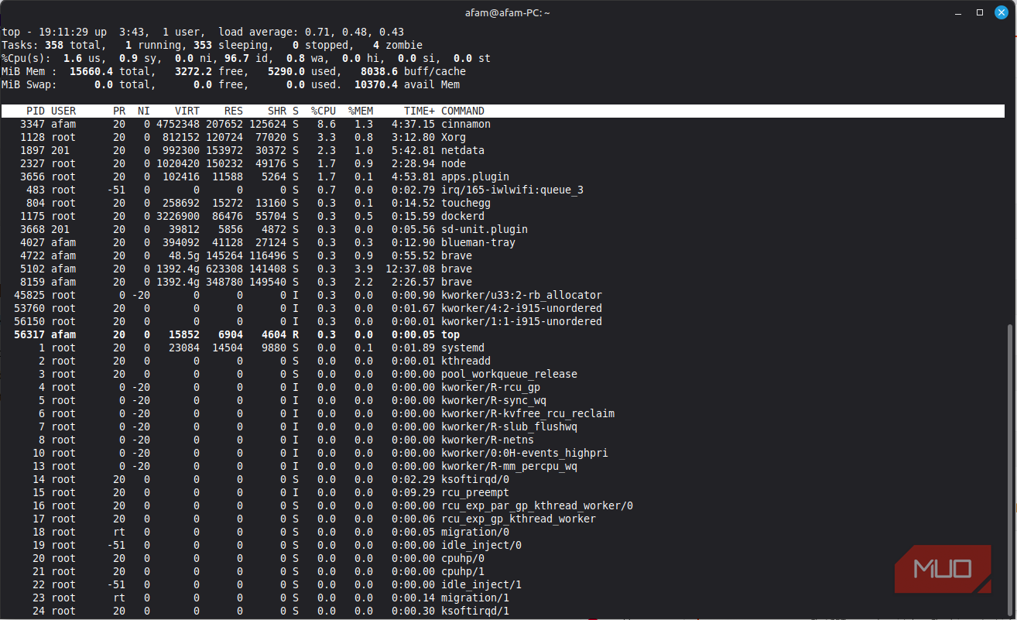Click the 15660.4 total memory value
Image resolution: width=1017 pixels, height=620 pixels.
(91, 71)
